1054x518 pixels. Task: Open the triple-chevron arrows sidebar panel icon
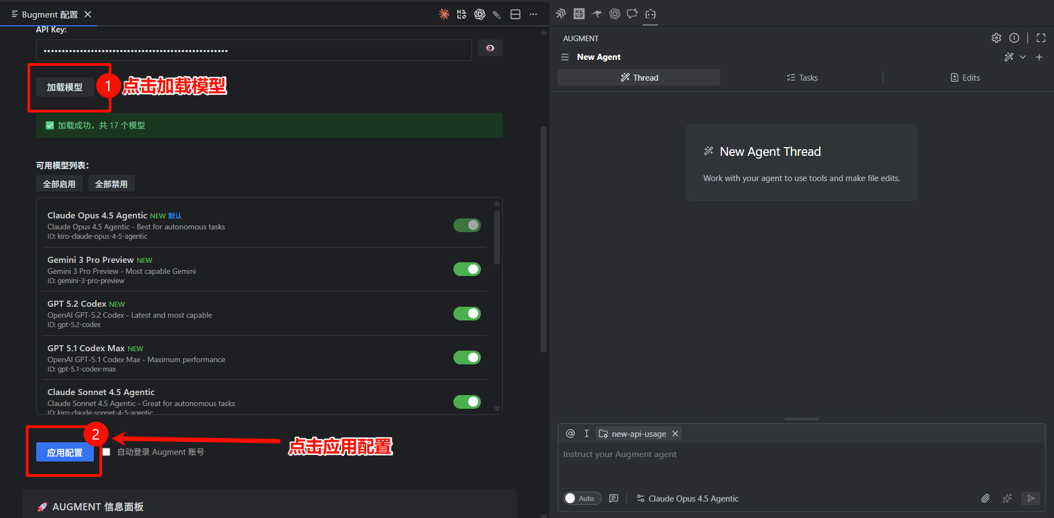[560, 14]
